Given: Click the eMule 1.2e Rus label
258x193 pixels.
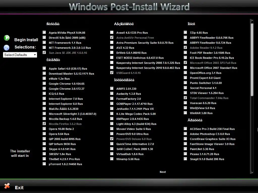Looking at the screenshot, I should (59, 79).
